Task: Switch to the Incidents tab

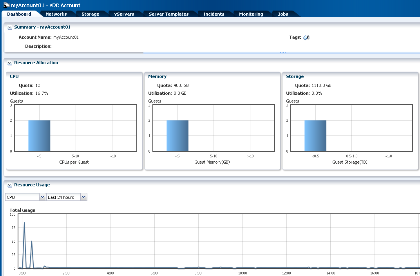Action: tap(214, 14)
